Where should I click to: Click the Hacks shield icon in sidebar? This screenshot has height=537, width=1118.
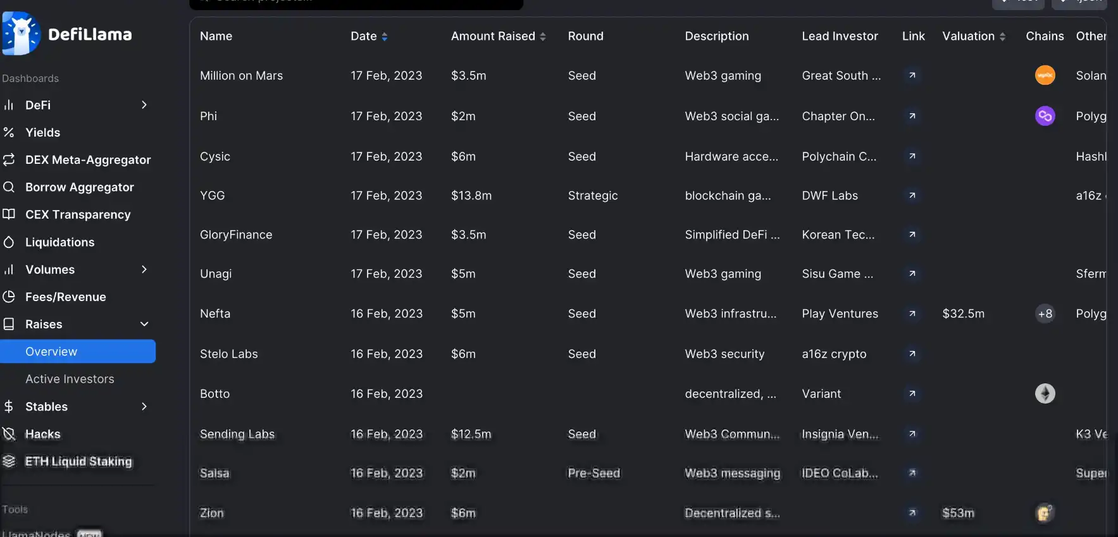point(9,434)
